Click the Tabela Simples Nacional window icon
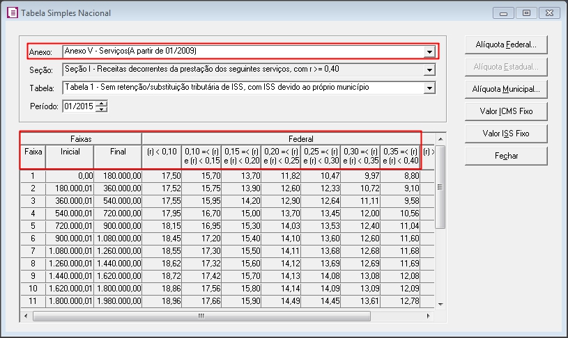This screenshot has width=568, height=338. click(12, 13)
